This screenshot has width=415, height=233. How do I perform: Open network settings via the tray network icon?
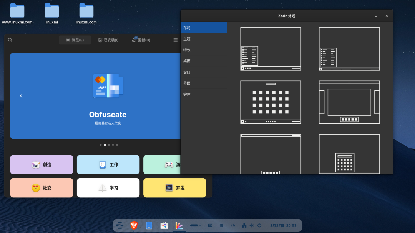click(244, 225)
